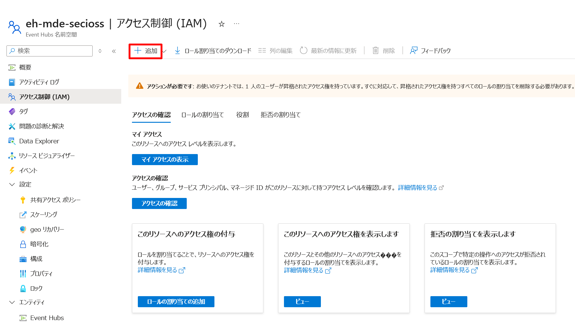Click the 追加 button in the toolbar
The image size is (575, 325).
tap(146, 51)
